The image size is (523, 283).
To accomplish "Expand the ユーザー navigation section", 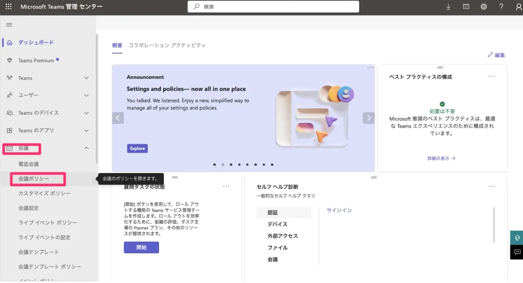I will pos(86,95).
